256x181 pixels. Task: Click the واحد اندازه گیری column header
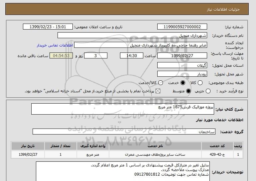[x=93, y=146]
